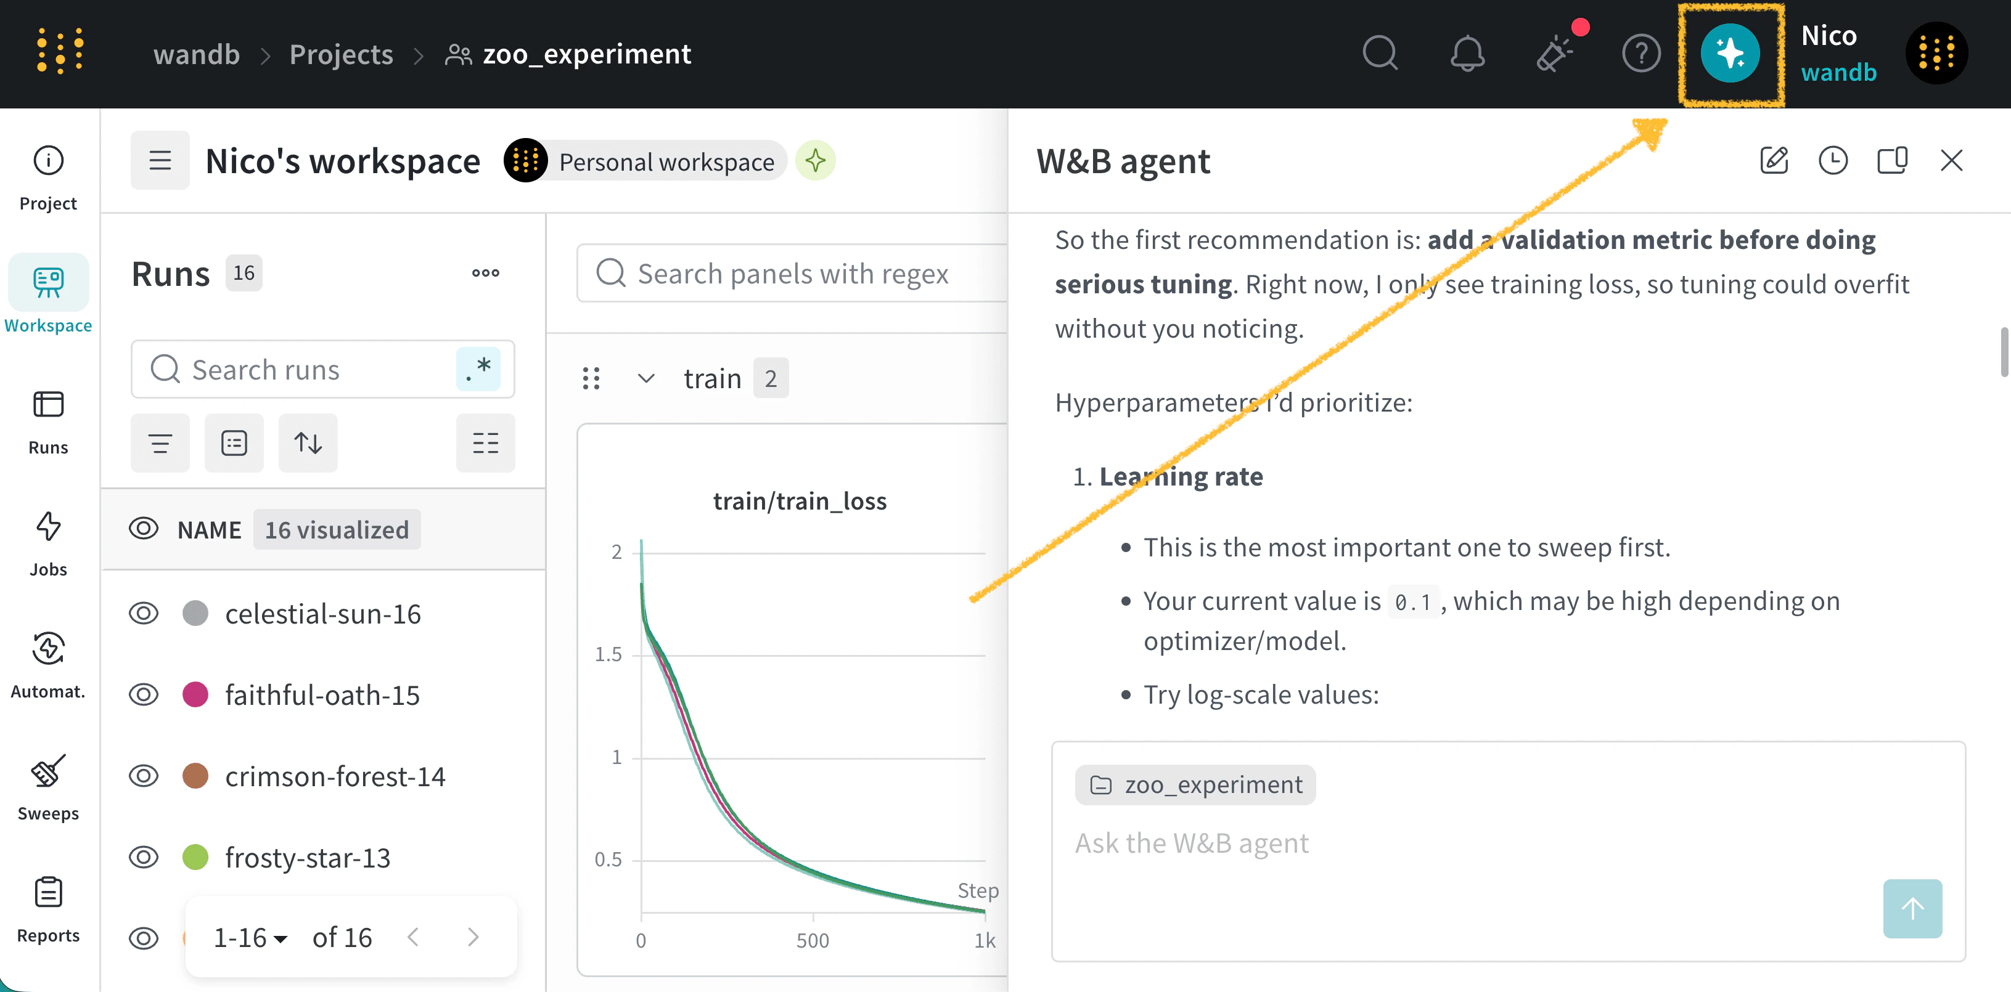
Task: Change color of faithful-oath-15 magenta swatch
Action: (x=195, y=694)
